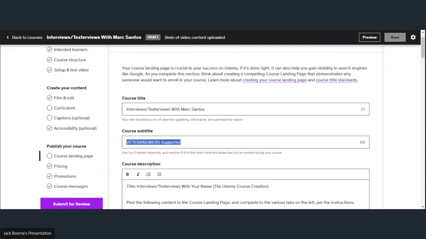426x239 pixels.
Task: Open the settings gear icon
Action: coord(413,37)
